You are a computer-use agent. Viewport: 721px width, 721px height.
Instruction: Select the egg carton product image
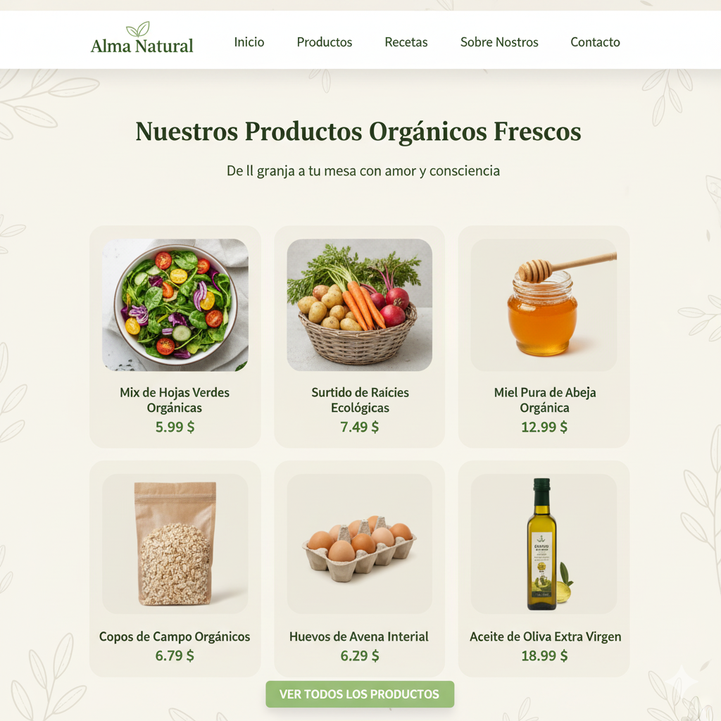[x=360, y=544]
